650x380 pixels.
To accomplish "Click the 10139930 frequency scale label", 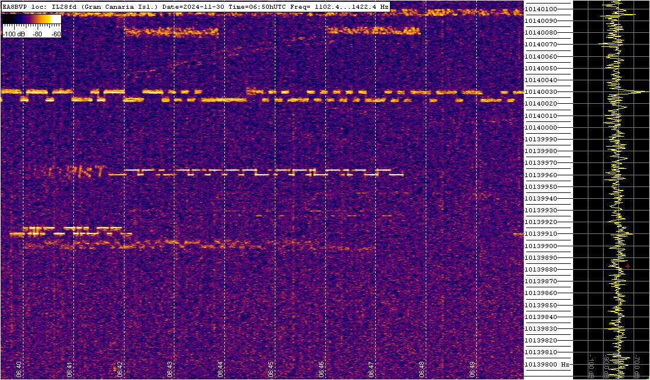I will (x=541, y=211).
